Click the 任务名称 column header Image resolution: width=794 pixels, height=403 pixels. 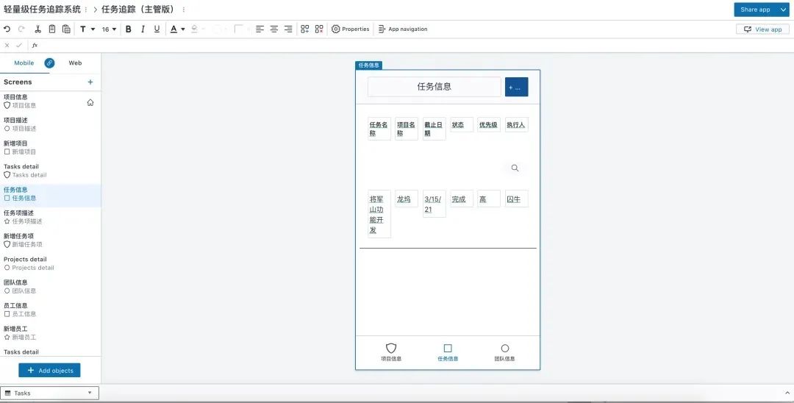[379, 129]
